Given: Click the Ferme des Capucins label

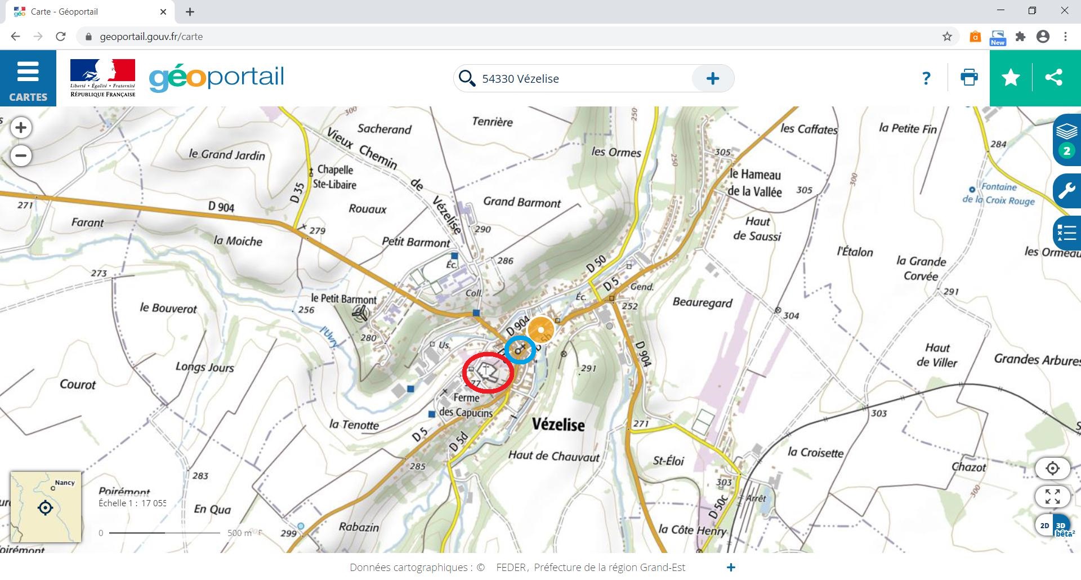Looking at the screenshot, I should 466,405.
